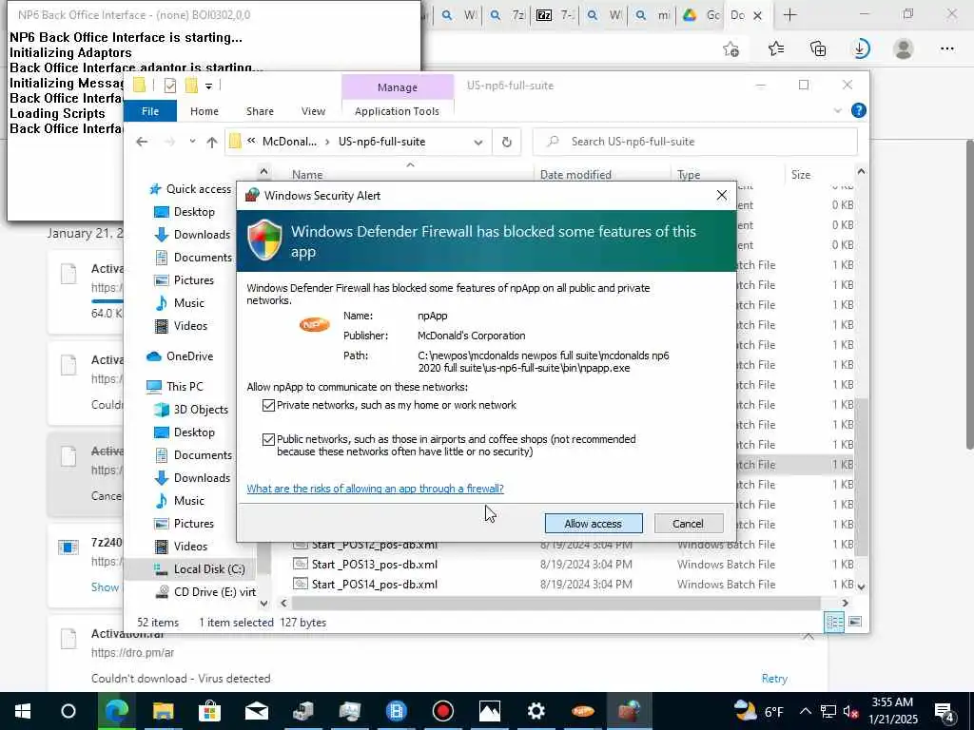Viewport: 974px width, 730px height.
Task: Show hidden tray icons chevron
Action: point(805,711)
